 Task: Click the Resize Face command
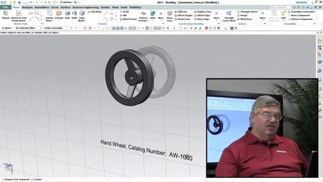click(182, 19)
